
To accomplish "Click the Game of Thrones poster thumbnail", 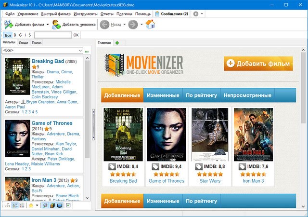I will pos(167,134).
